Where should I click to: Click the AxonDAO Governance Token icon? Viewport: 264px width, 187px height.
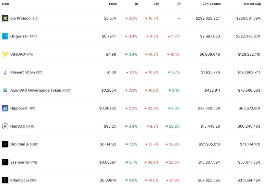click(x=5, y=90)
